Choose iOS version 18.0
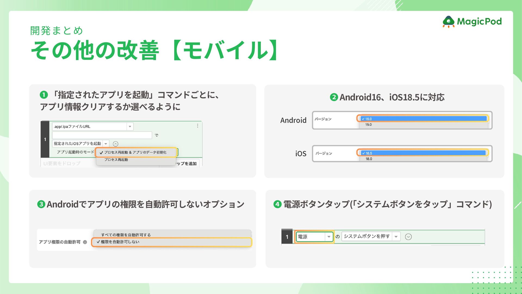 pos(369,159)
